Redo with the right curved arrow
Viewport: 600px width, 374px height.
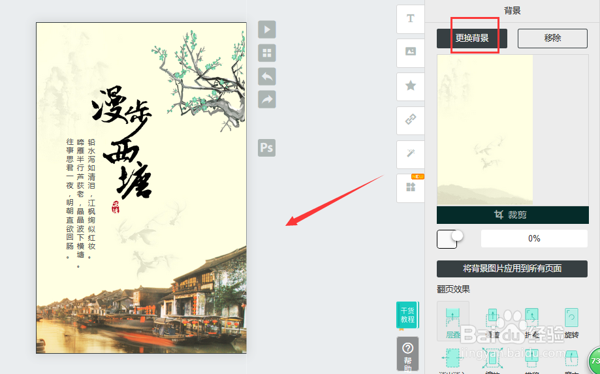click(267, 100)
